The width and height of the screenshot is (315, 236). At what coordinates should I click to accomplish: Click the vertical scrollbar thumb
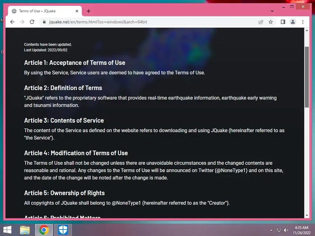pyautogui.click(x=307, y=77)
